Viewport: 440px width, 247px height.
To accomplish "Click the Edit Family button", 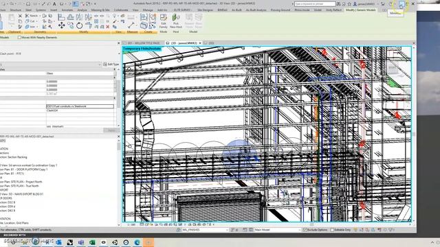I will 164,21.
